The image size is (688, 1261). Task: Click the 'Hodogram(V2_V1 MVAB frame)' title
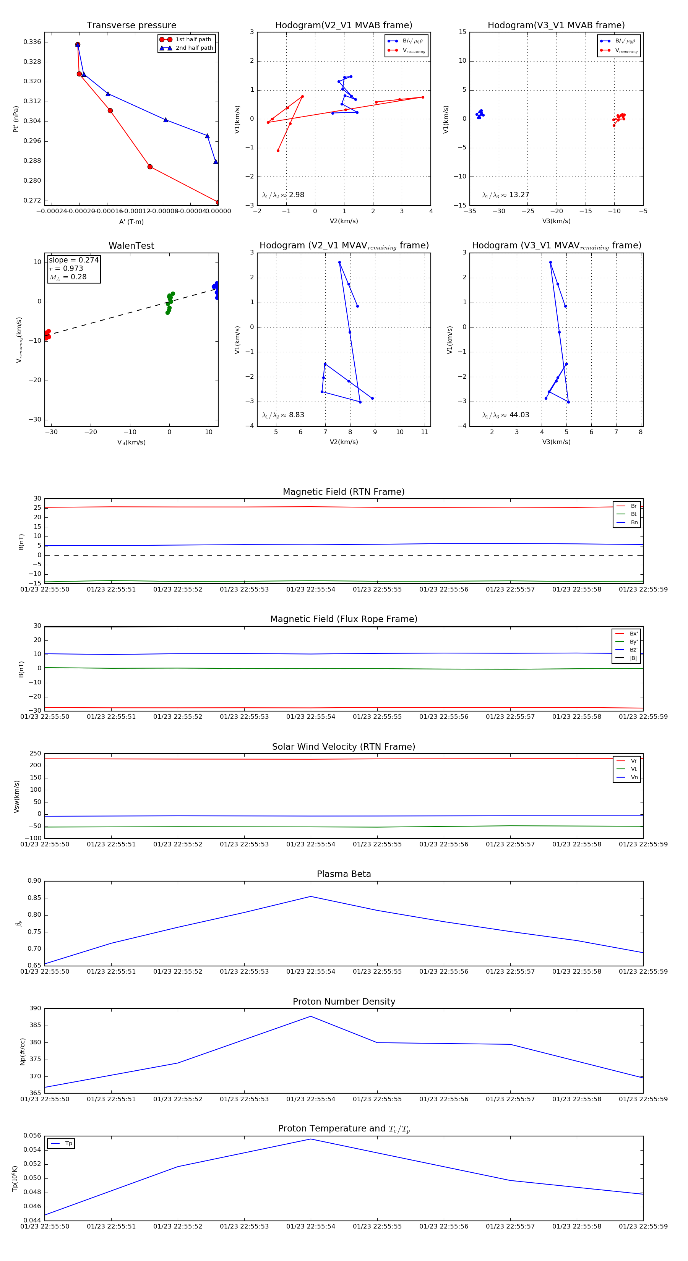coord(344,26)
